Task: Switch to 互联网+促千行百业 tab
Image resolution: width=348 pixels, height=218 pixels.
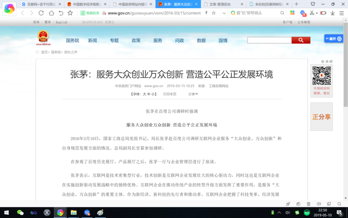Action: click(42, 4)
